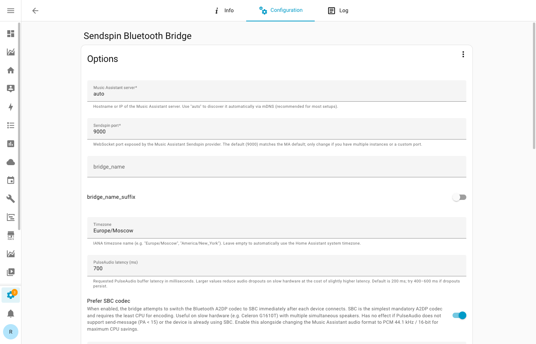Open the Options overflow three-dot menu
Viewport: 536px width, 344px height.
(x=463, y=54)
